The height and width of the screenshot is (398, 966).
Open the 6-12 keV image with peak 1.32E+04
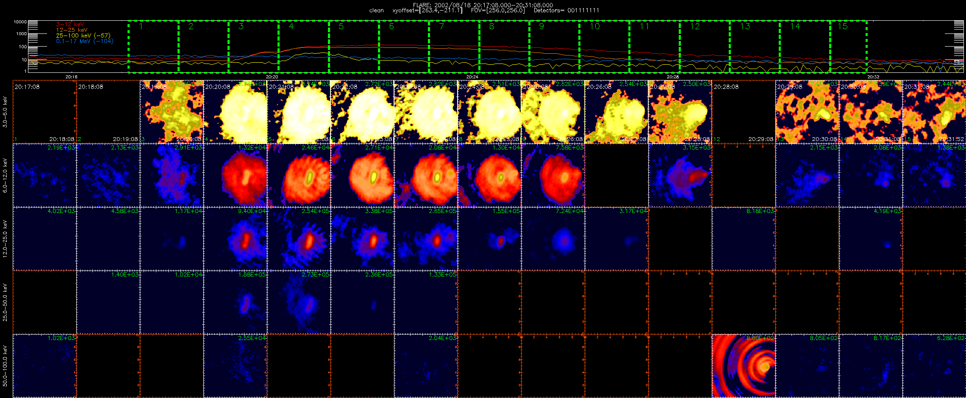pyautogui.click(x=235, y=175)
